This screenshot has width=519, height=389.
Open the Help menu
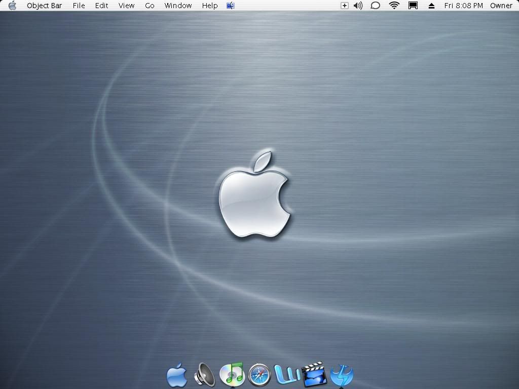pos(210,6)
